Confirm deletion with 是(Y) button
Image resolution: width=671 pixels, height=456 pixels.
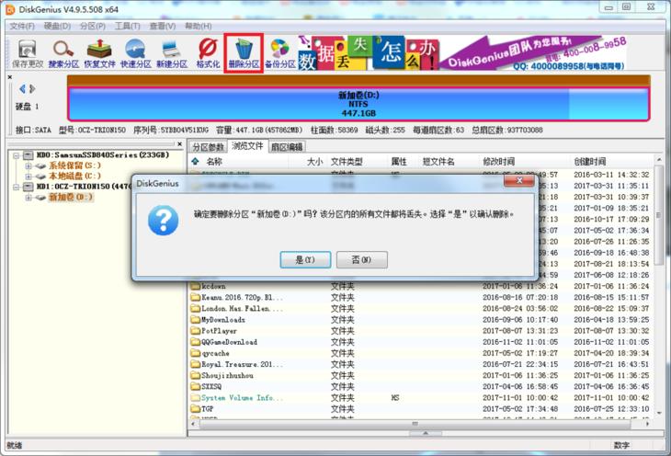[305, 260]
